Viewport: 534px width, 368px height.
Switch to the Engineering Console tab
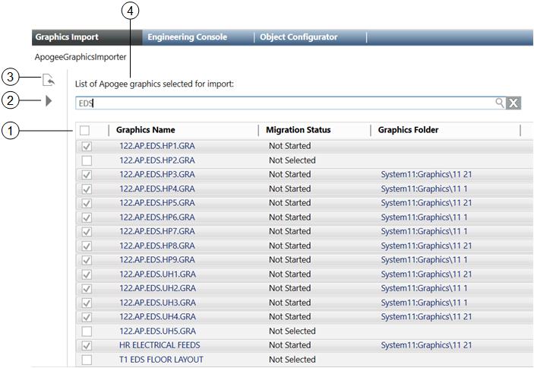point(187,37)
